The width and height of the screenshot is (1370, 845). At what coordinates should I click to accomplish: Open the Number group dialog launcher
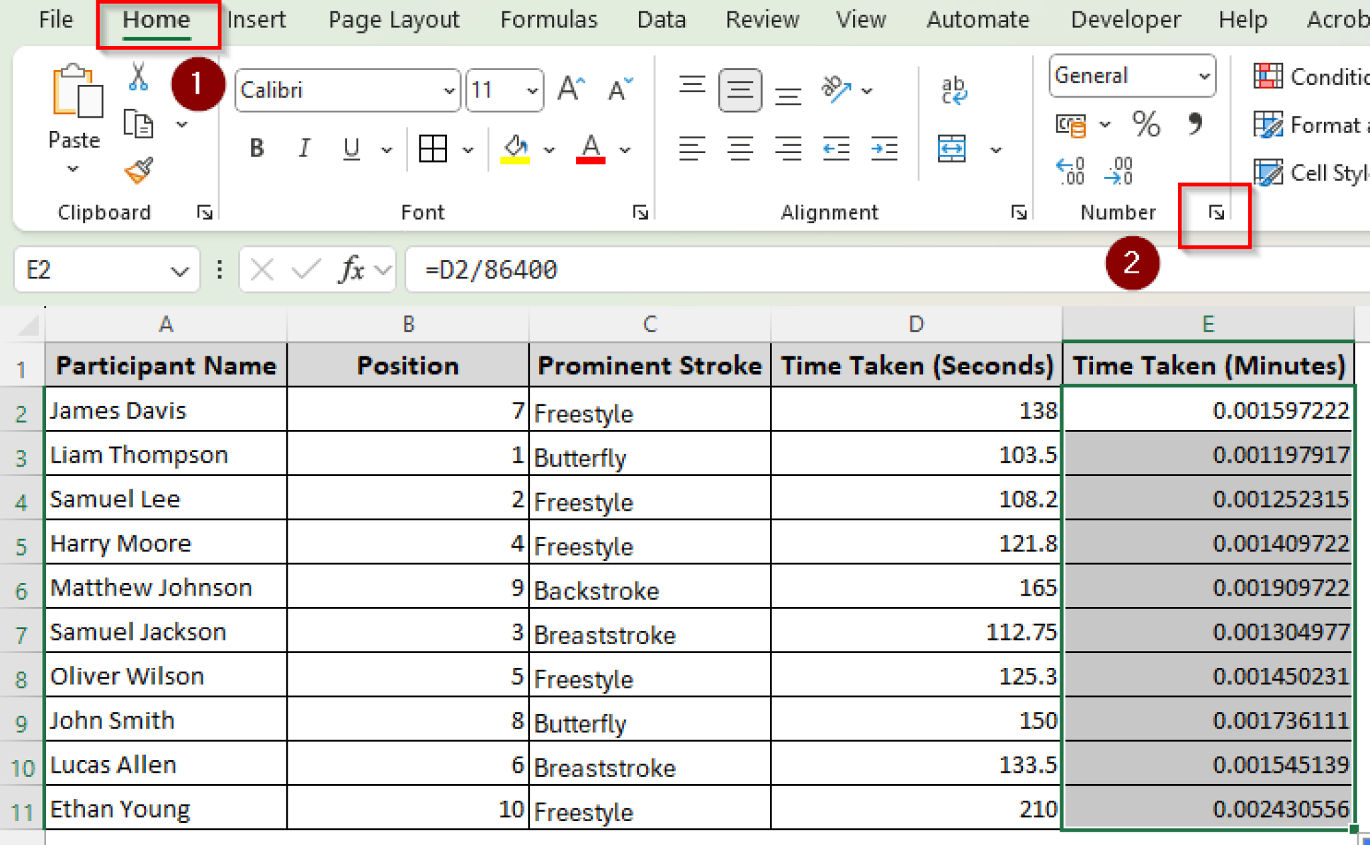coord(1215,213)
